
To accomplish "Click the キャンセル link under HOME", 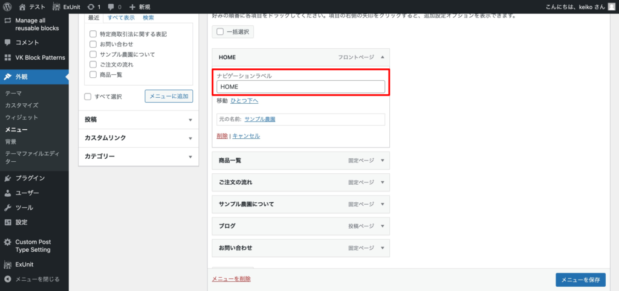I will (x=246, y=136).
